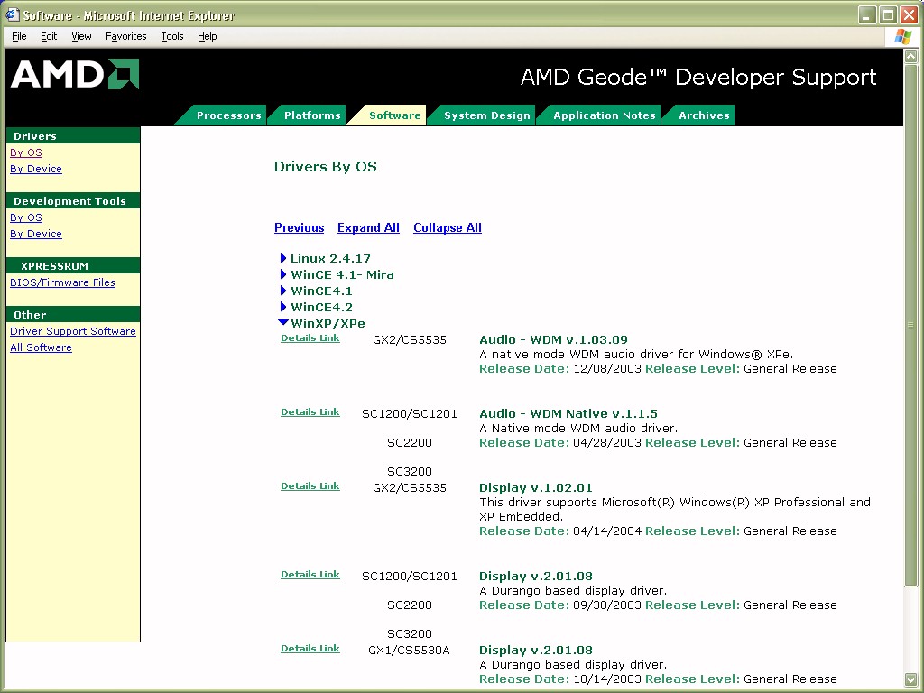Open Details Link for Audio WDM v.1.03.09

(310, 338)
